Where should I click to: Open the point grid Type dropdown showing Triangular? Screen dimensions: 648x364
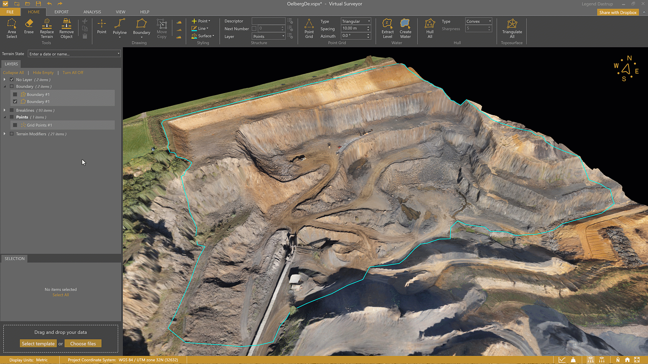(356, 21)
